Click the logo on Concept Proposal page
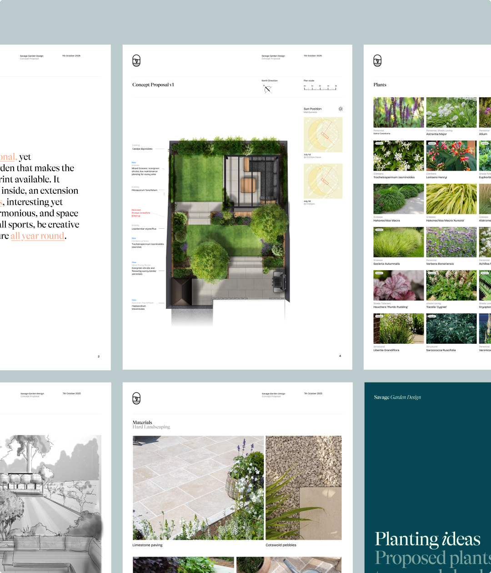Image resolution: width=491 pixels, height=573 pixels. pos(136,60)
